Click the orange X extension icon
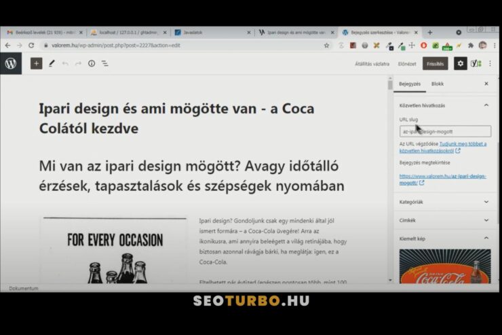502x335 pixels. 376,46
